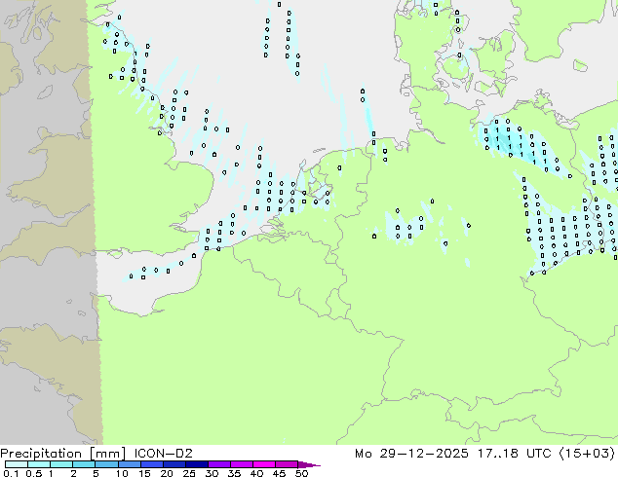The height and width of the screenshot is (477, 618).
Task: Click the '17..18 UTC' time text
Action: (x=514, y=454)
